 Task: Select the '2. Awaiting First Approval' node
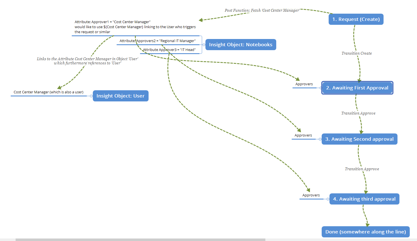click(357, 88)
